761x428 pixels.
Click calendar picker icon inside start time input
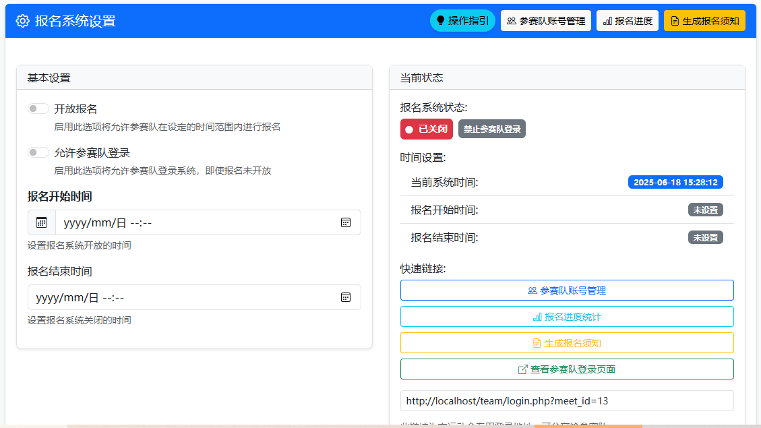coord(346,222)
